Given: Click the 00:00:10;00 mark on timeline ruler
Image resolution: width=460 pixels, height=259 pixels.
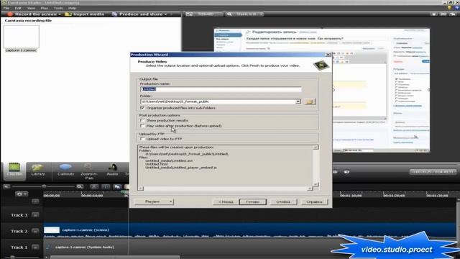Looking at the screenshot, I should pos(92,195).
